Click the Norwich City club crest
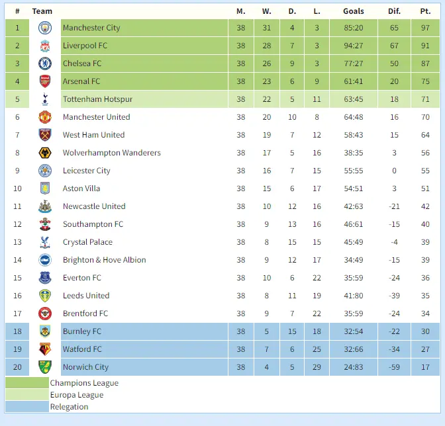This screenshot has height=426, width=445. tap(44, 367)
